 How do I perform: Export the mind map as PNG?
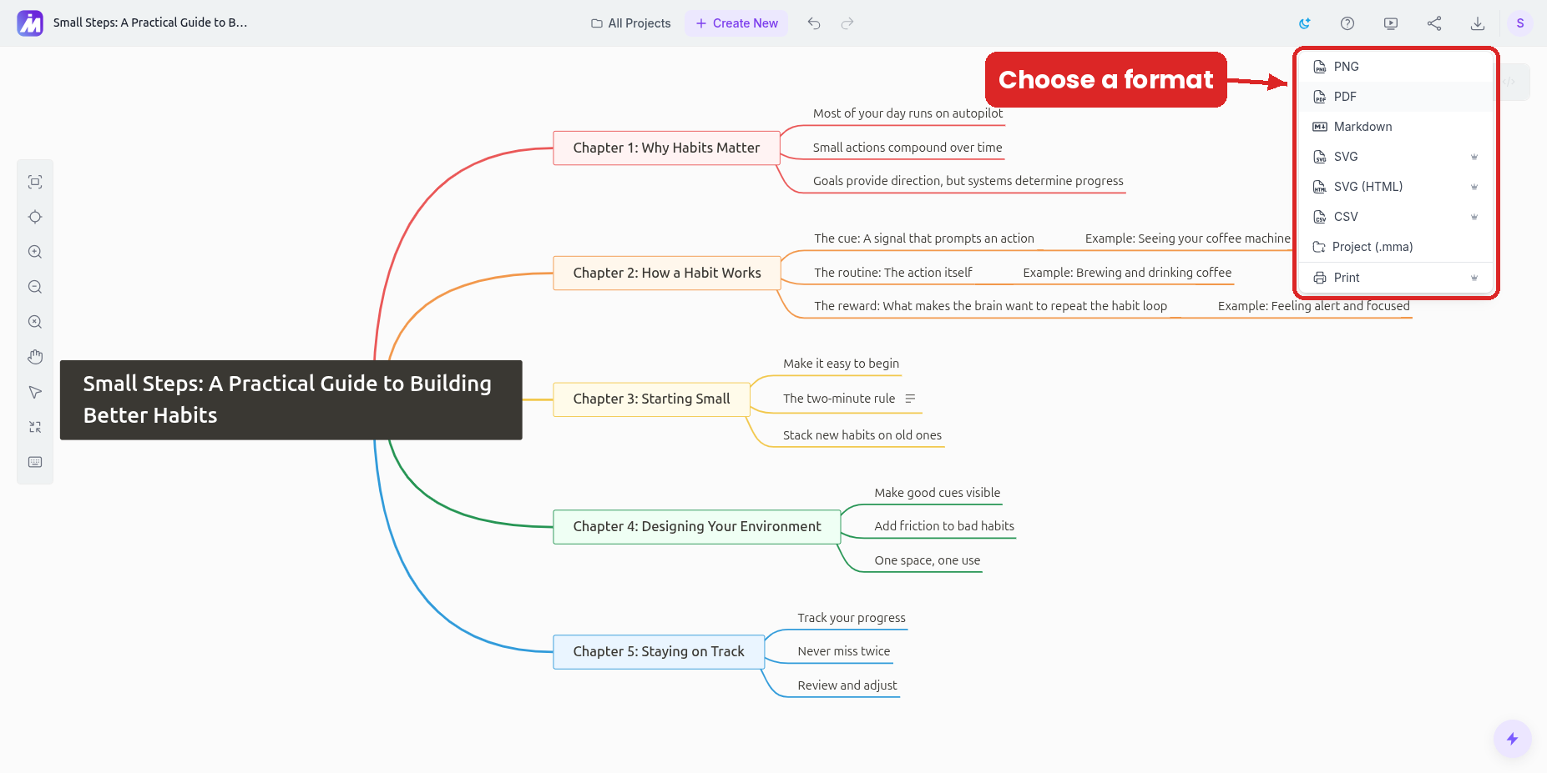(x=1395, y=67)
